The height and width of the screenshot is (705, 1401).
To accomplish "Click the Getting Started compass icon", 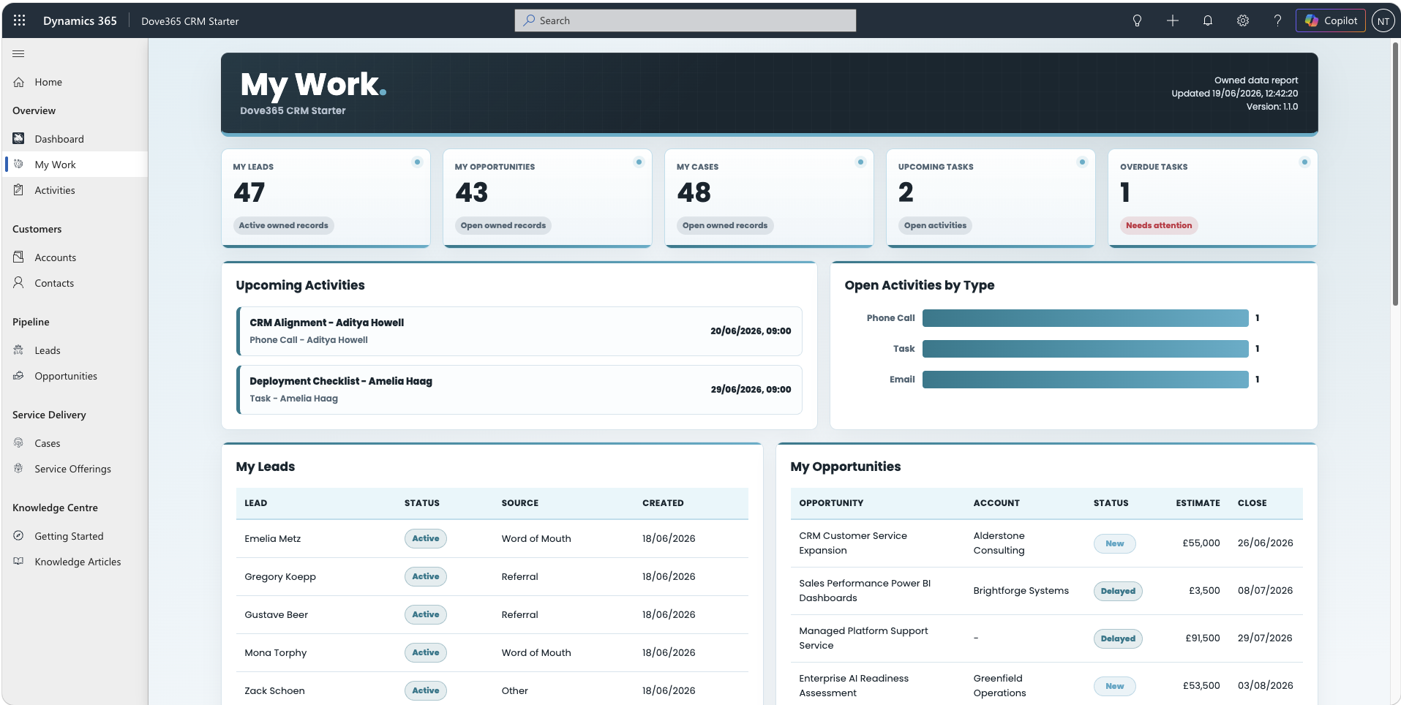I will point(19,535).
